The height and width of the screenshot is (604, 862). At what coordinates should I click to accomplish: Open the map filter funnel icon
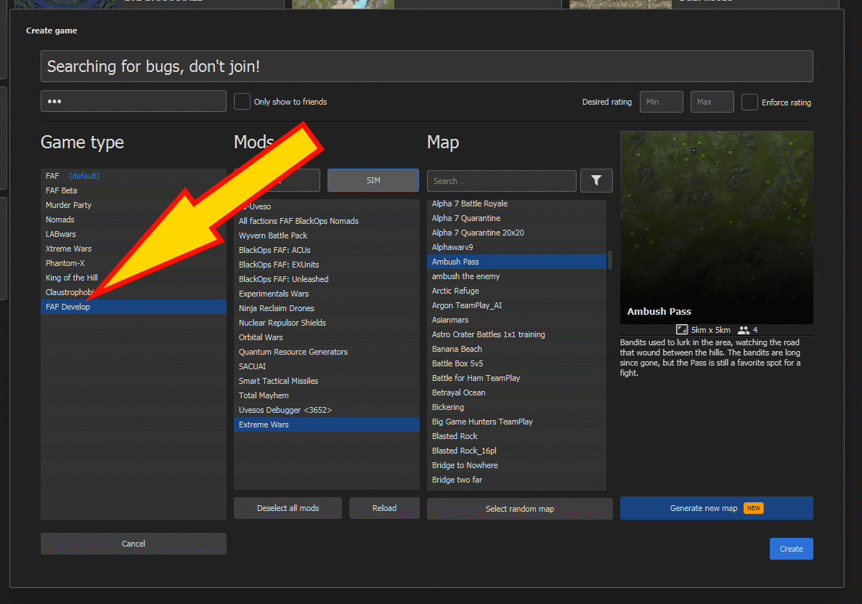click(596, 180)
